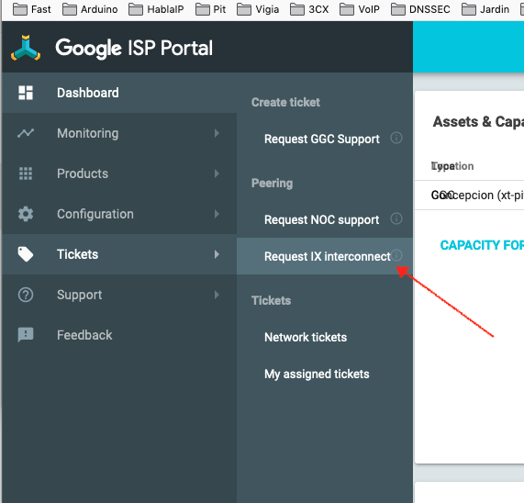The image size is (524, 503).
Task: Expand the Products submenu arrow
Action: tap(217, 173)
